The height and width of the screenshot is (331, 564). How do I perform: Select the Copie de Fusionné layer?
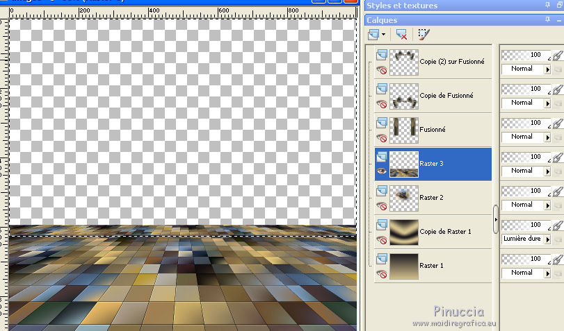coord(446,96)
